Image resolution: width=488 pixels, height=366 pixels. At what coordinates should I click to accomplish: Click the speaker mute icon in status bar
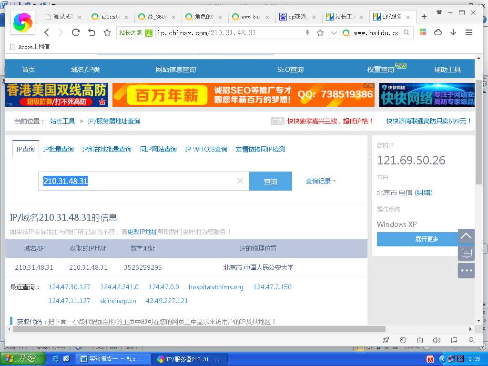tap(437, 340)
